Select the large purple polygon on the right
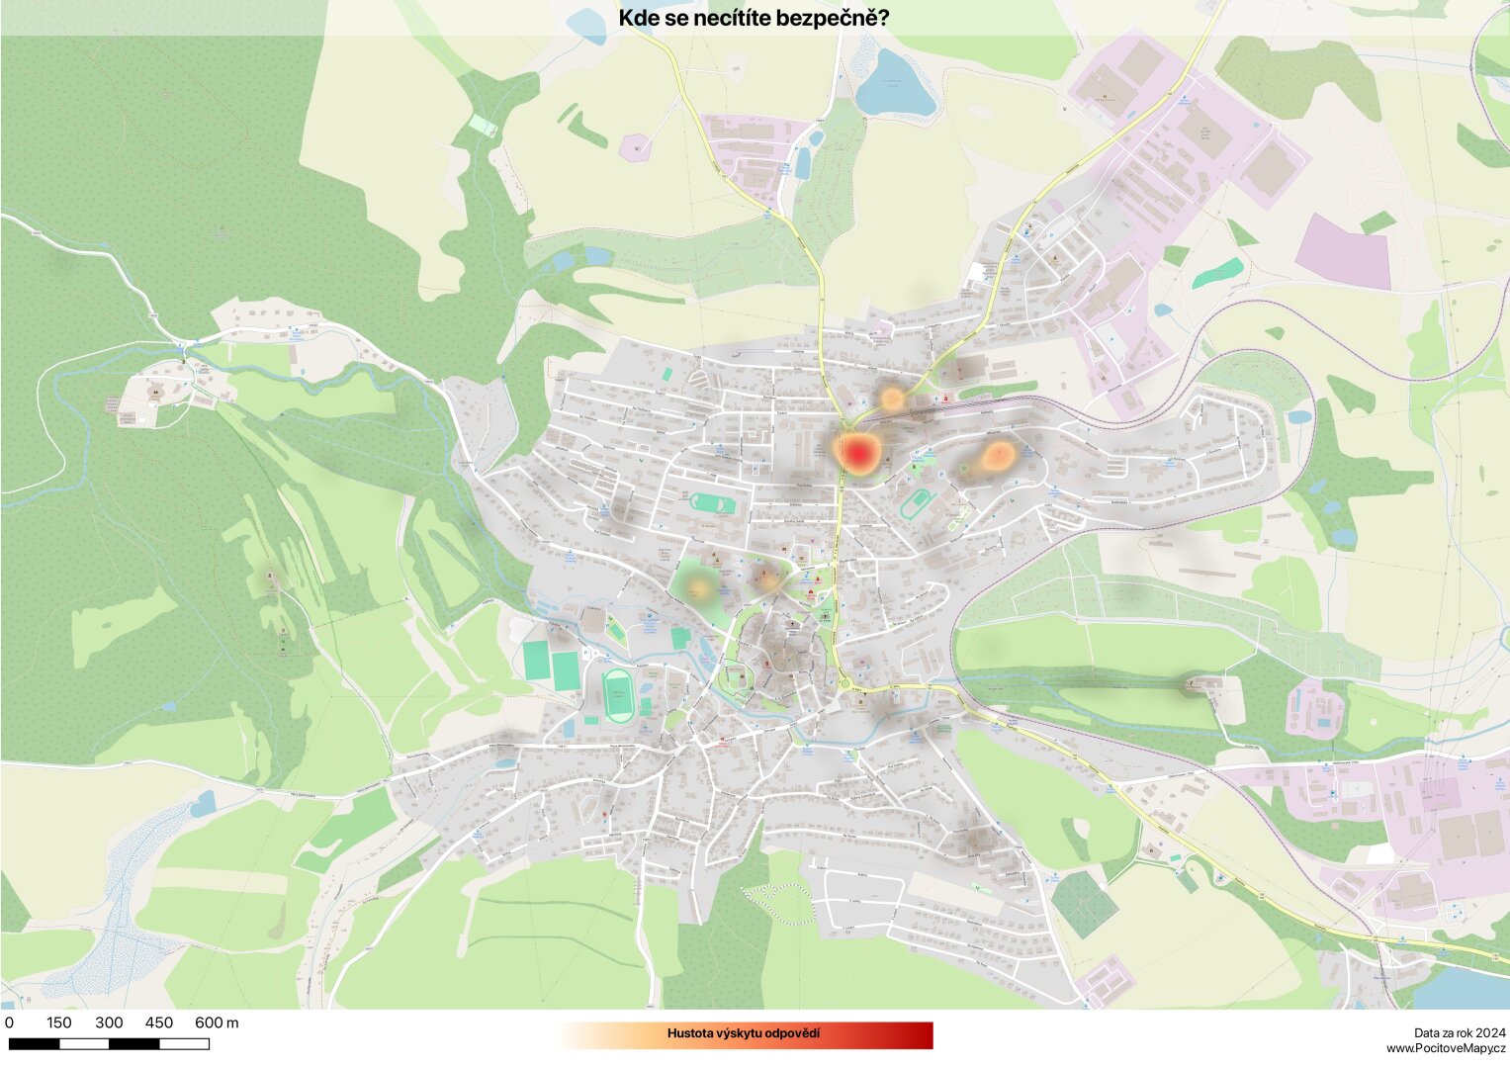The width and height of the screenshot is (1510, 1068). coord(1344,250)
